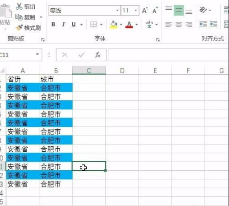Viewport: 229px width, 206px height.
Task: Select column E header
Action: (x=155, y=71)
